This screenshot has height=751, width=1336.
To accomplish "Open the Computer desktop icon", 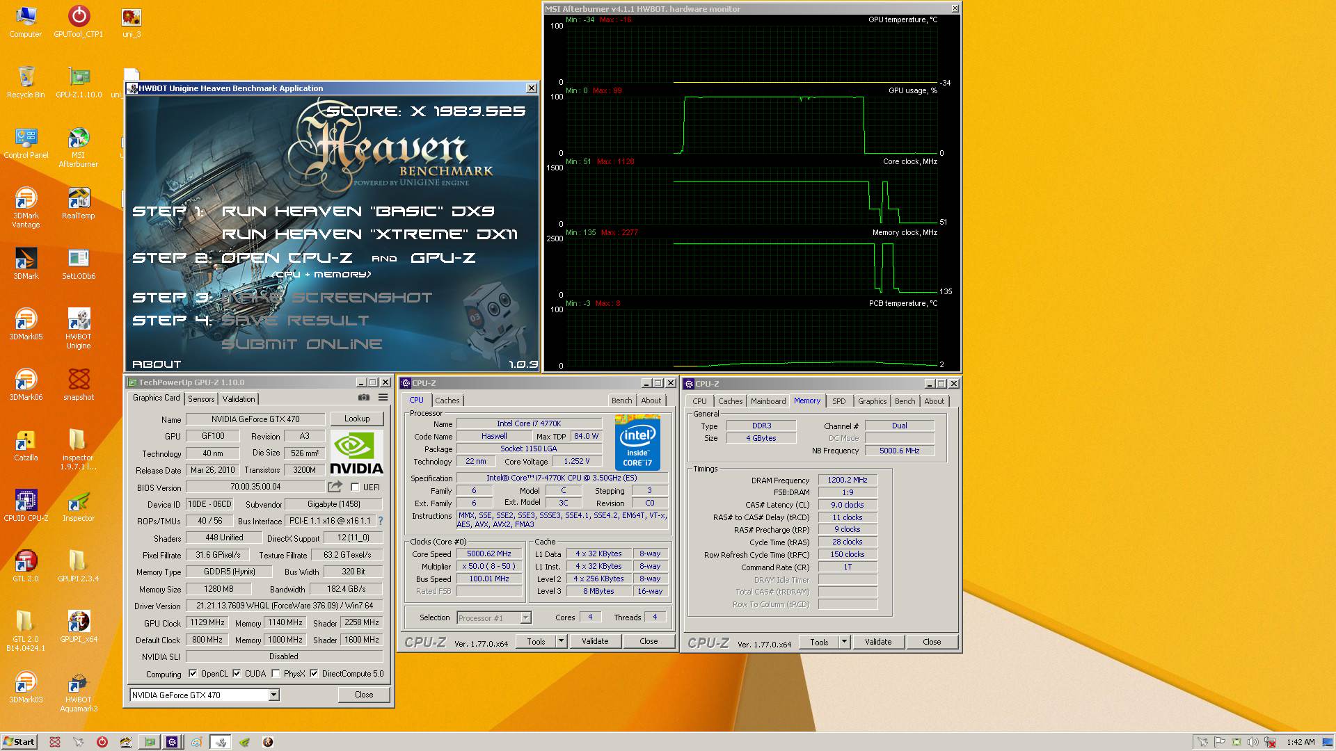I will 26,22.
